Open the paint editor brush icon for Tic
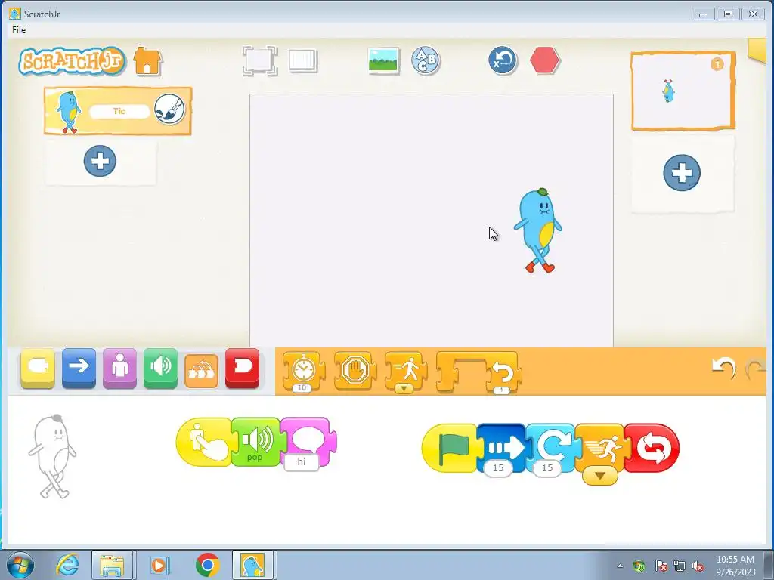774x580 pixels. pos(169,109)
